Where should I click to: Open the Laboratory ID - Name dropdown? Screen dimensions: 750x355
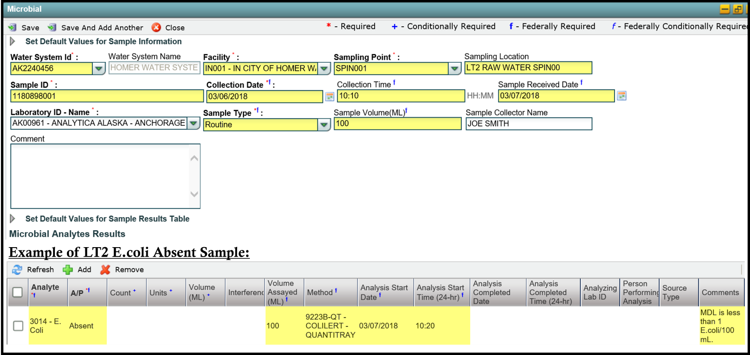point(194,124)
